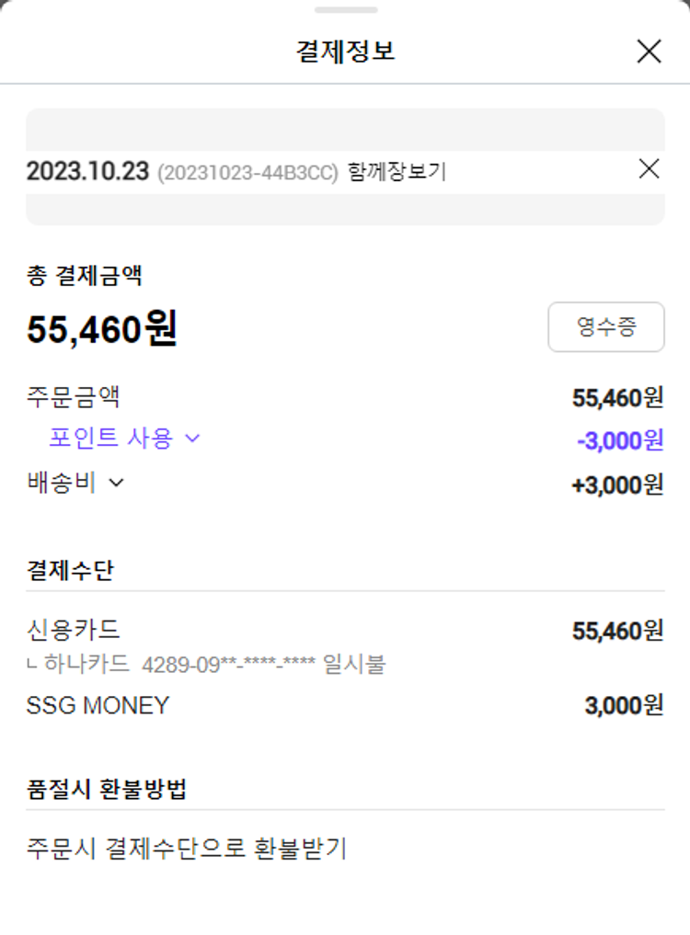Viewport: 690px width, 935px height.
Task: Click the -3,000원 point discount
Action: (619, 440)
